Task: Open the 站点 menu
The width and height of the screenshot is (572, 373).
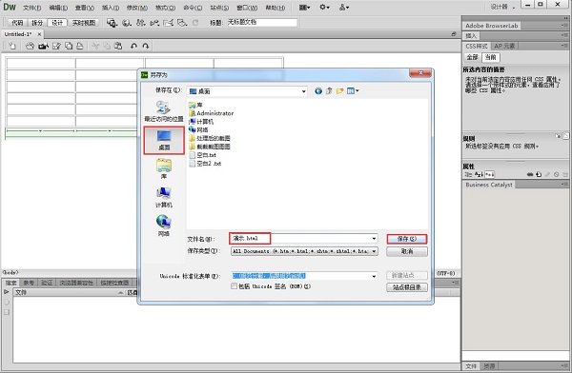Action: click(219, 8)
